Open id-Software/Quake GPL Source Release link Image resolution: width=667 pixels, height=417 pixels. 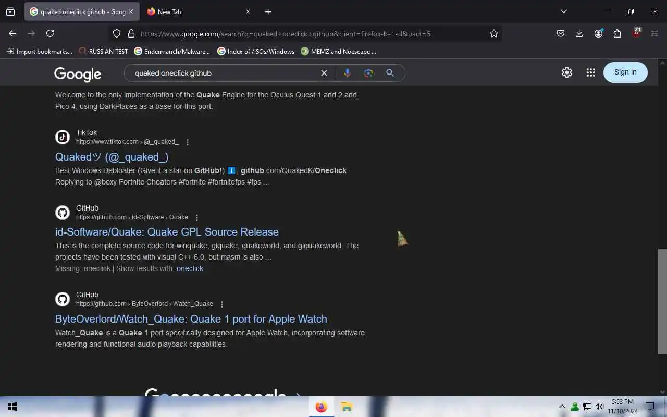[x=167, y=232]
